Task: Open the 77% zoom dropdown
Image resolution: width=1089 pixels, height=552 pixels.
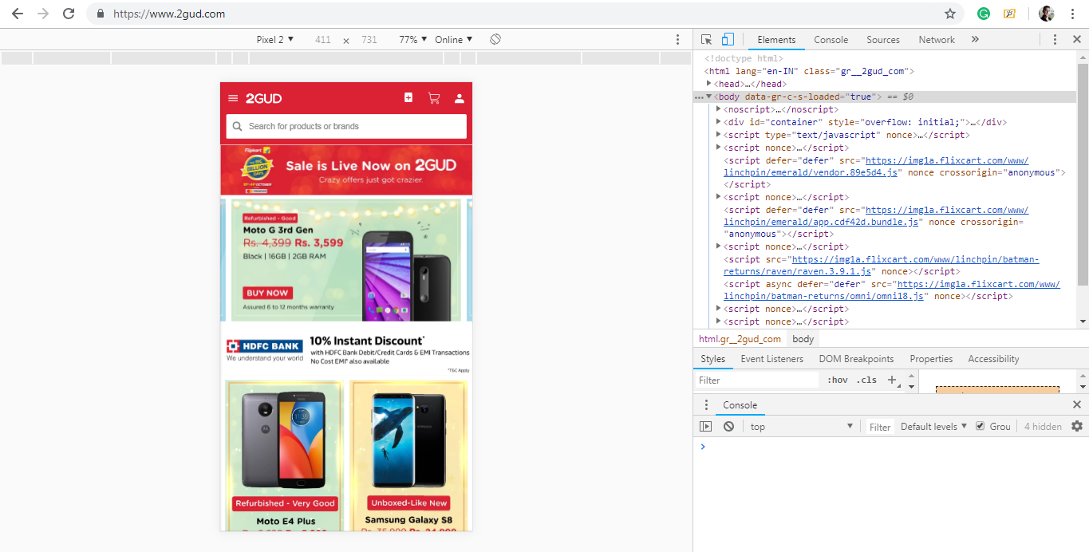Action: click(x=413, y=39)
